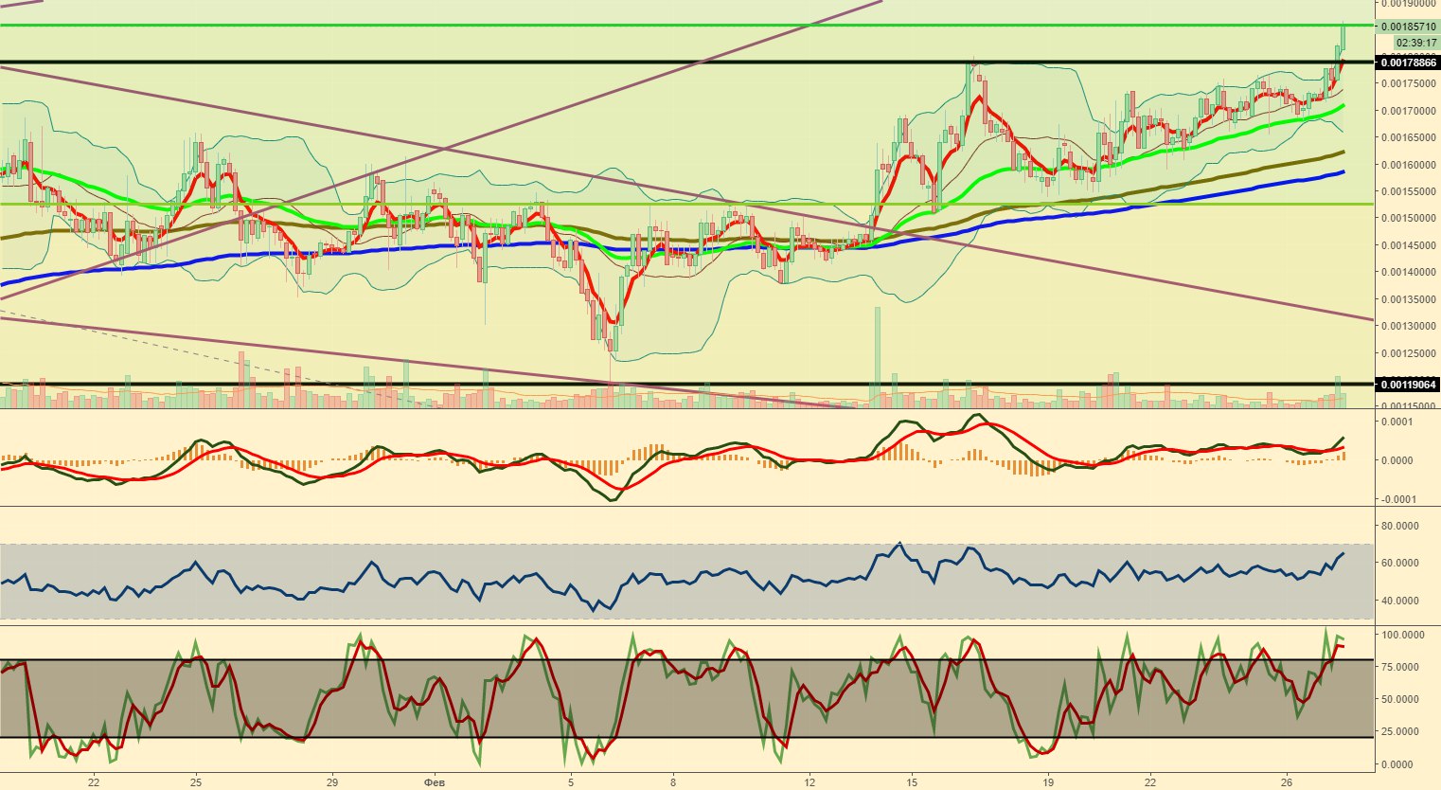The image size is (1441, 790).
Task: Click the stochastic axis value 100.0000
Action: [x=1404, y=635]
